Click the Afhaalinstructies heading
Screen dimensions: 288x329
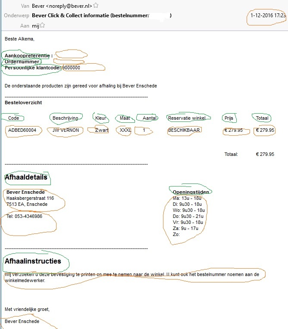tap(33, 261)
